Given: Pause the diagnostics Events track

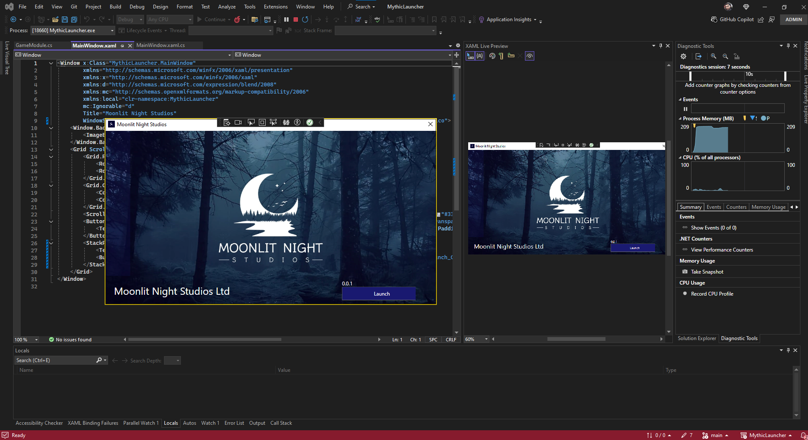Looking at the screenshot, I should tap(686, 109).
